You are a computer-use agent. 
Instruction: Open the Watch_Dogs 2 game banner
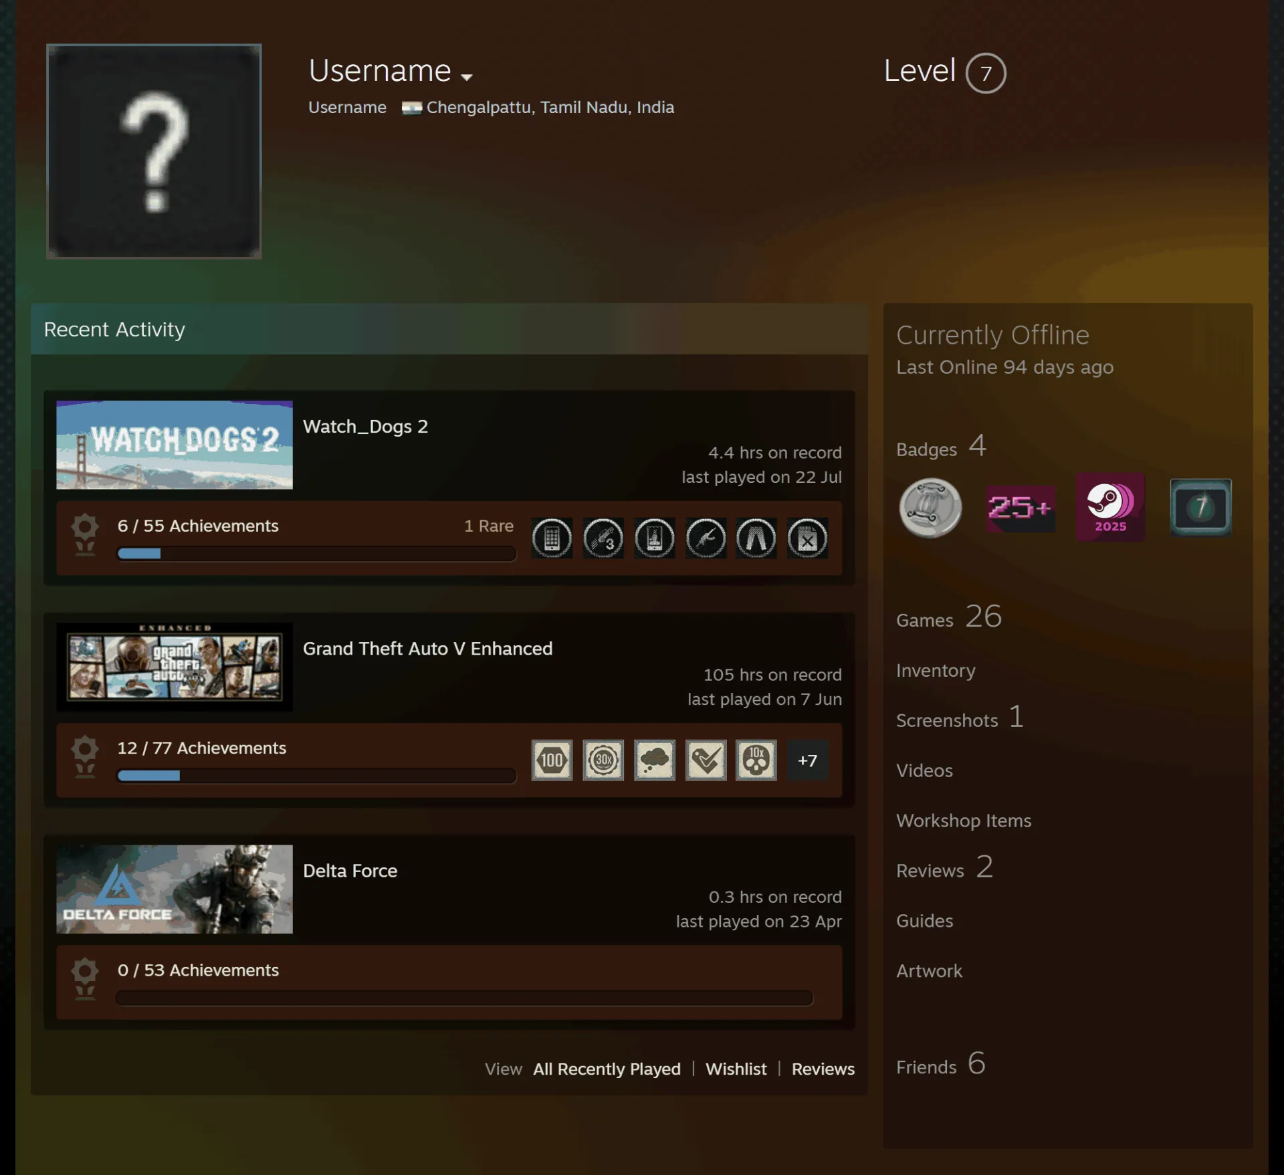pos(175,445)
